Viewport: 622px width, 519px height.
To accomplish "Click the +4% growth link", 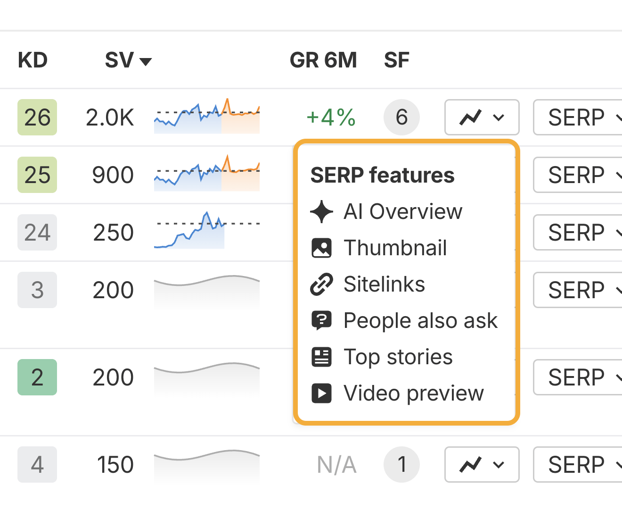I will click(x=330, y=117).
